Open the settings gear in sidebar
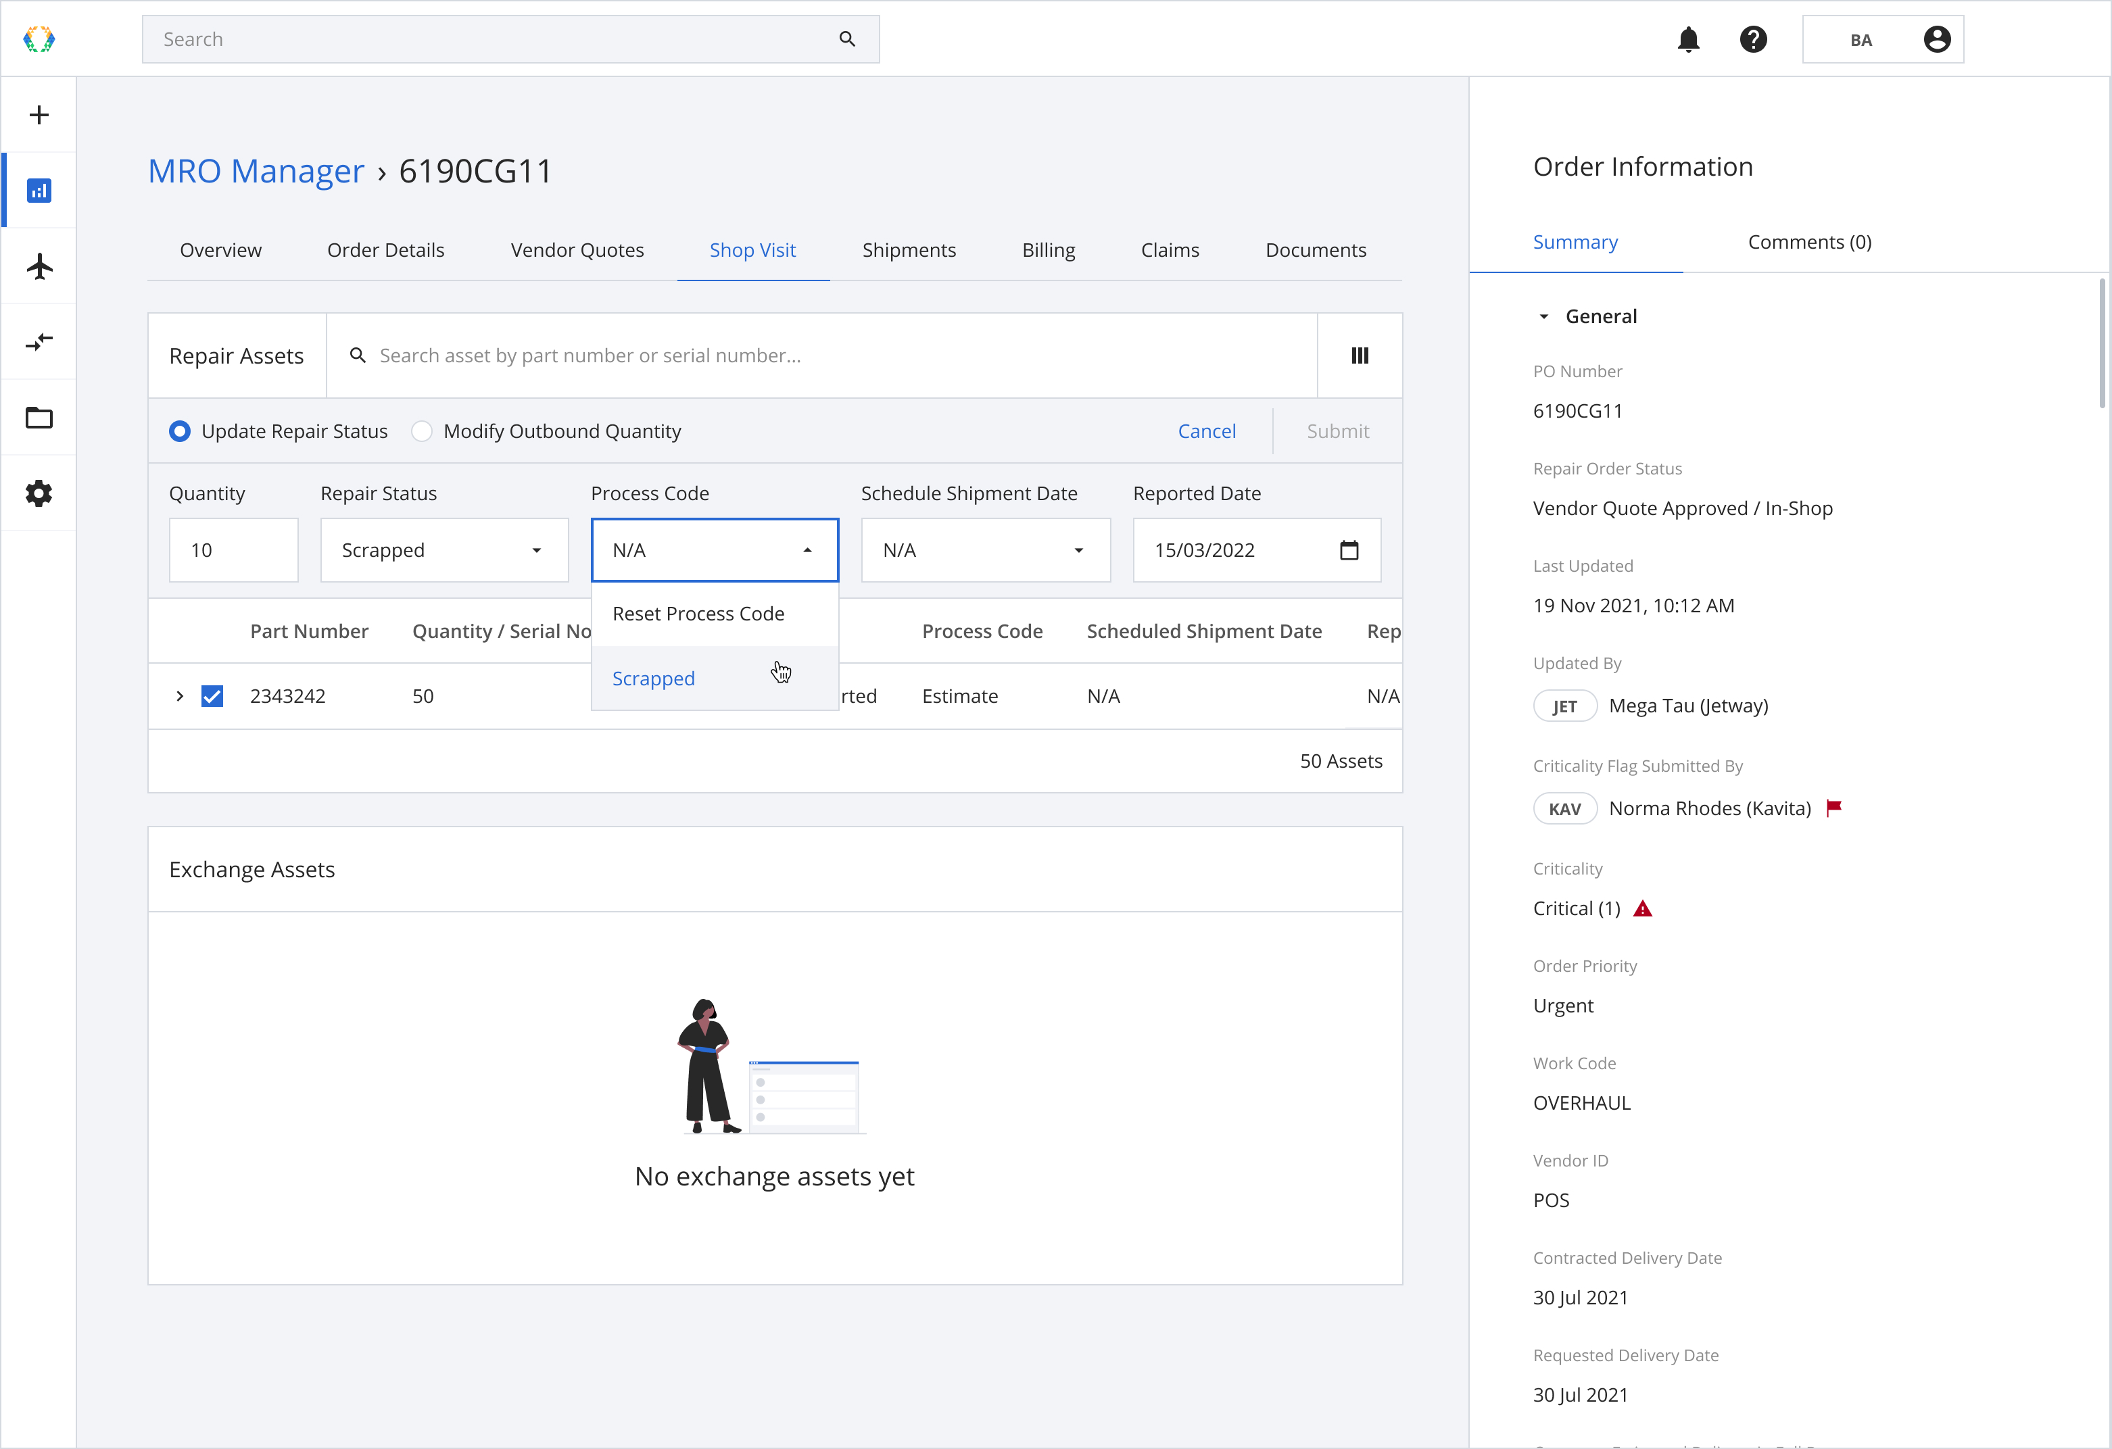 tap(39, 493)
